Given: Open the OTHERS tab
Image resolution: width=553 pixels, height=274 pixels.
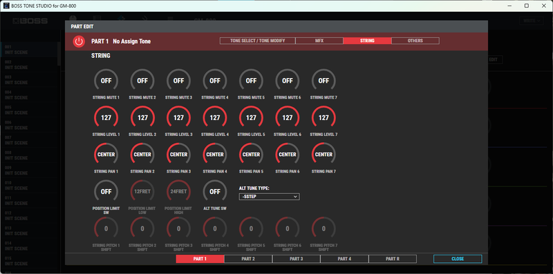Looking at the screenshot, I should click(415, 41).
